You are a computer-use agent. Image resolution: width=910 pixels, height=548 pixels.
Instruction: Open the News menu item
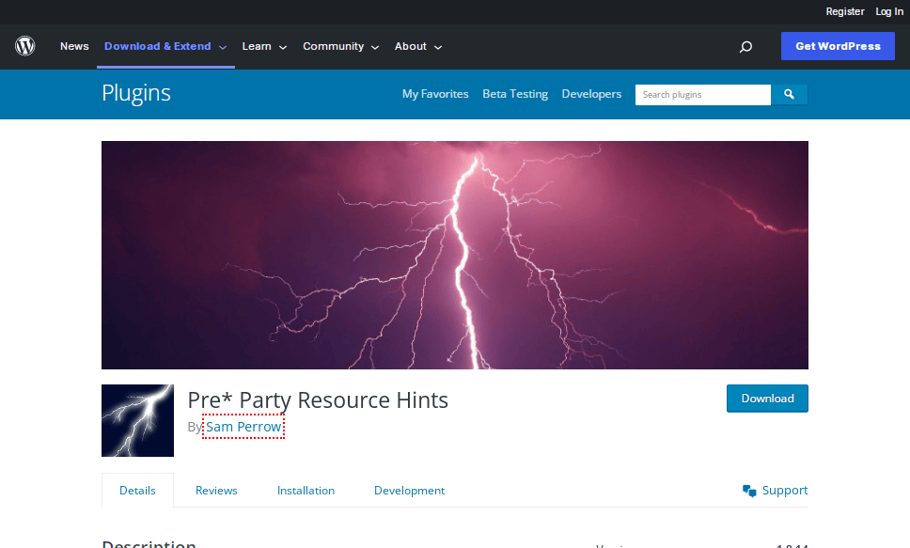[x=74, y=46]
